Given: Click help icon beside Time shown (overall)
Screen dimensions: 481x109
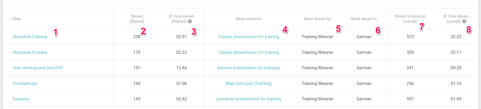Looking at the screenshot, I should pyautogui.click(x=464, y=21).
